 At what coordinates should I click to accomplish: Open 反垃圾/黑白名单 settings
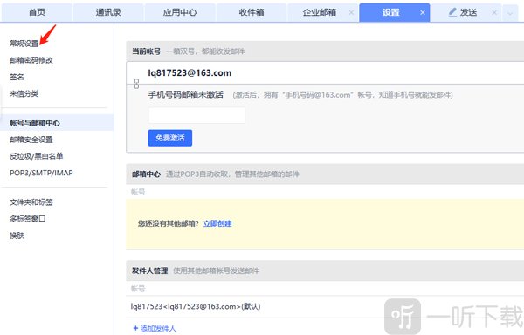[36, 156]
